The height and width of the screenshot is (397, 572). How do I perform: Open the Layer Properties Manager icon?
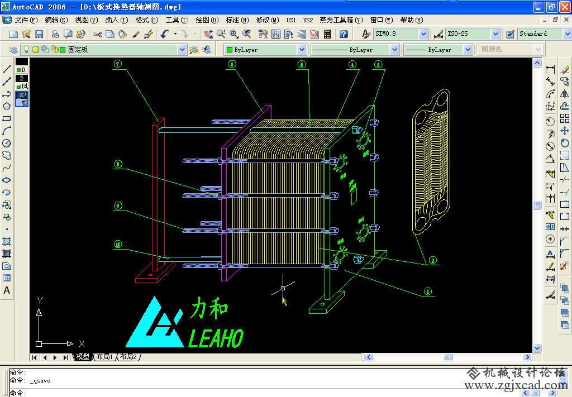tap(13, 50)
